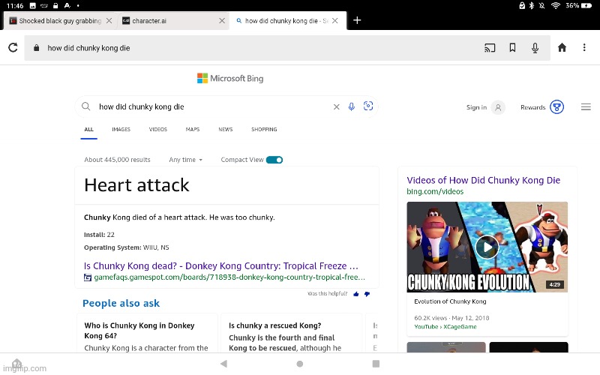Switch to VIDEOS results tab
This screenshot has height=375, width=600.
(158, 129)
